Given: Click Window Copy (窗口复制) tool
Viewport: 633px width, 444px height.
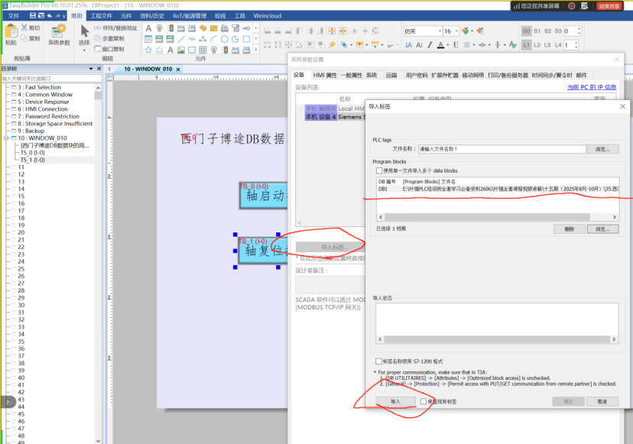Looking at the screenshot, I should tap(109, 49).
